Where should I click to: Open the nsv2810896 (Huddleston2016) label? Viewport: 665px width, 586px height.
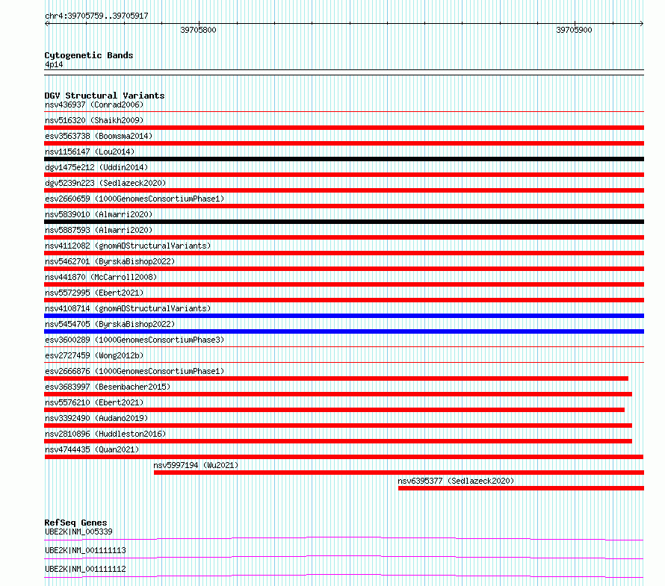click(105, 434)
